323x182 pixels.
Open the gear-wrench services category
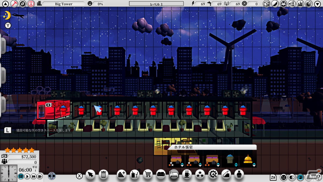[x=213, y=174]
